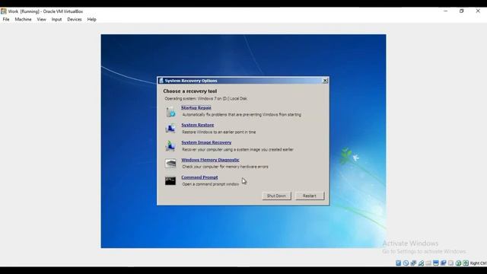Click the optical disc status icon

[406, 263]
